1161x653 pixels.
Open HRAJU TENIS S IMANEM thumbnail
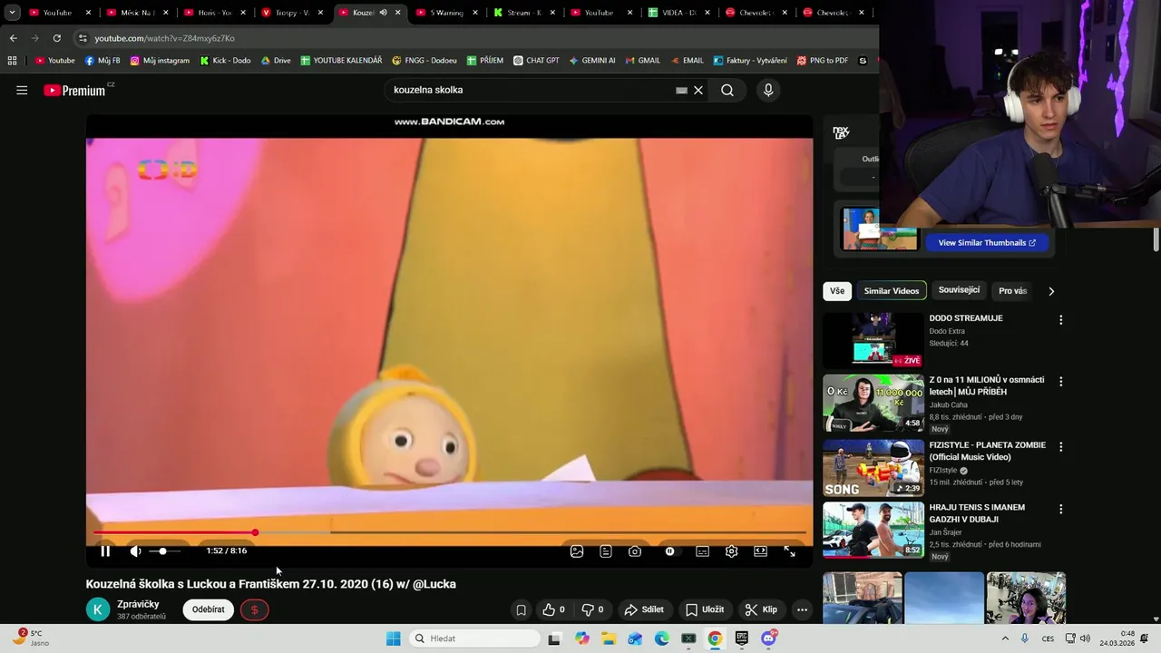point(873,530)
